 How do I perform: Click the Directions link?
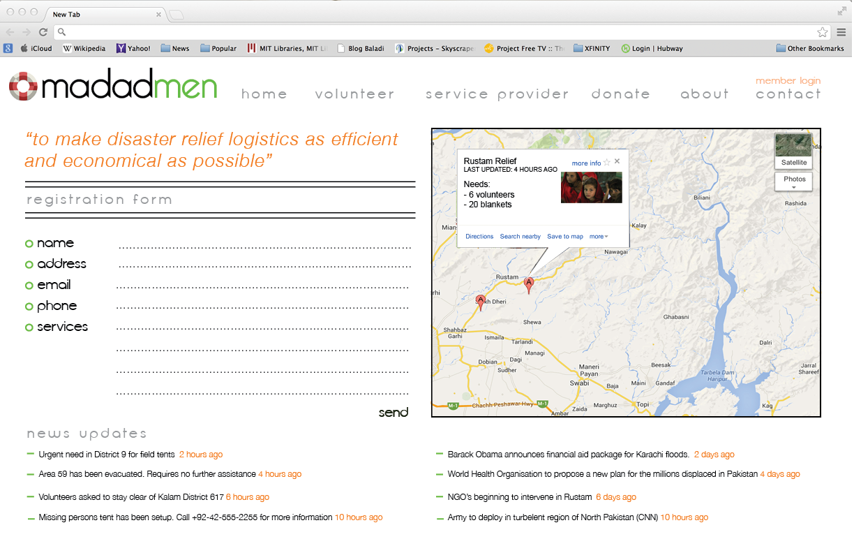pos(479,237)
